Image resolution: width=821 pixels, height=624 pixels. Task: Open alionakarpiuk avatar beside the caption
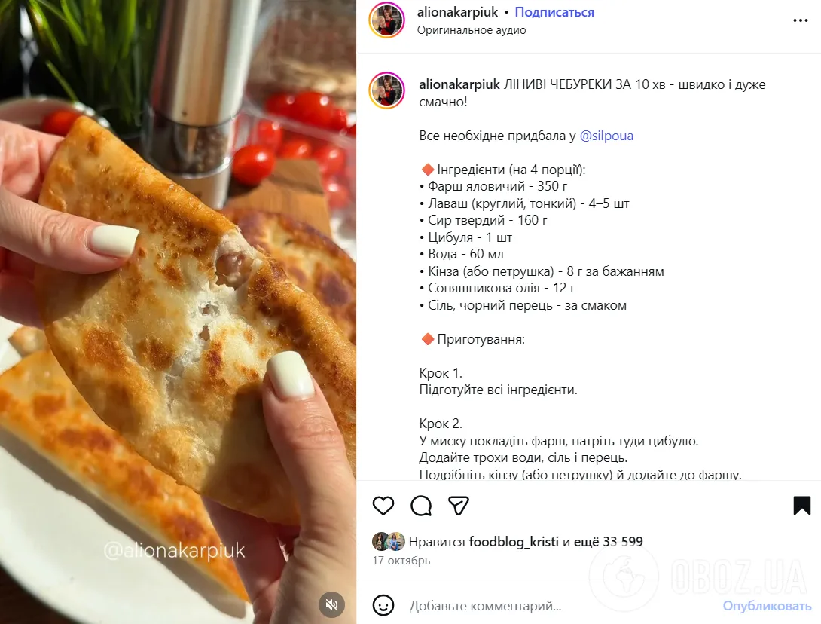click(x=387, y=90)
